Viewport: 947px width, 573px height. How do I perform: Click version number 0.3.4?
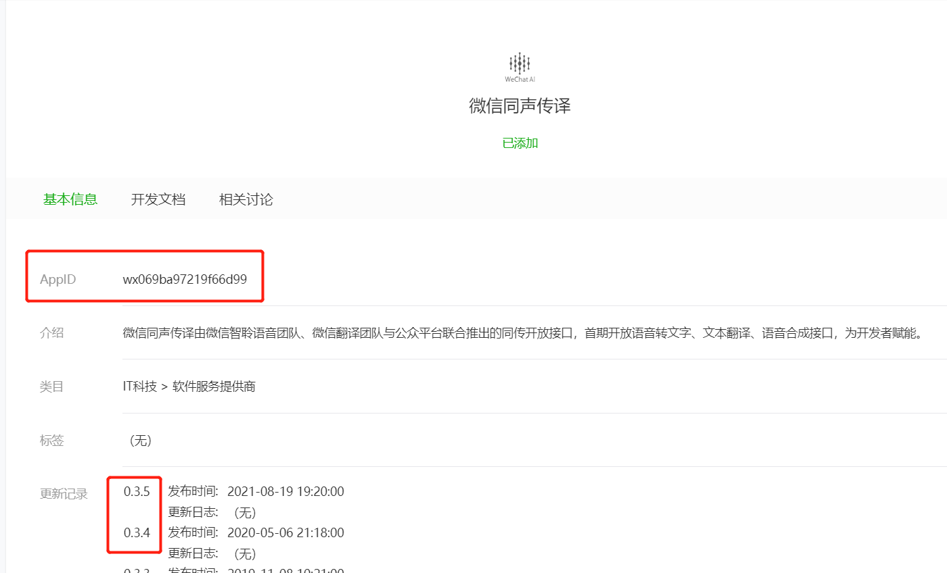tap(137, 532)
